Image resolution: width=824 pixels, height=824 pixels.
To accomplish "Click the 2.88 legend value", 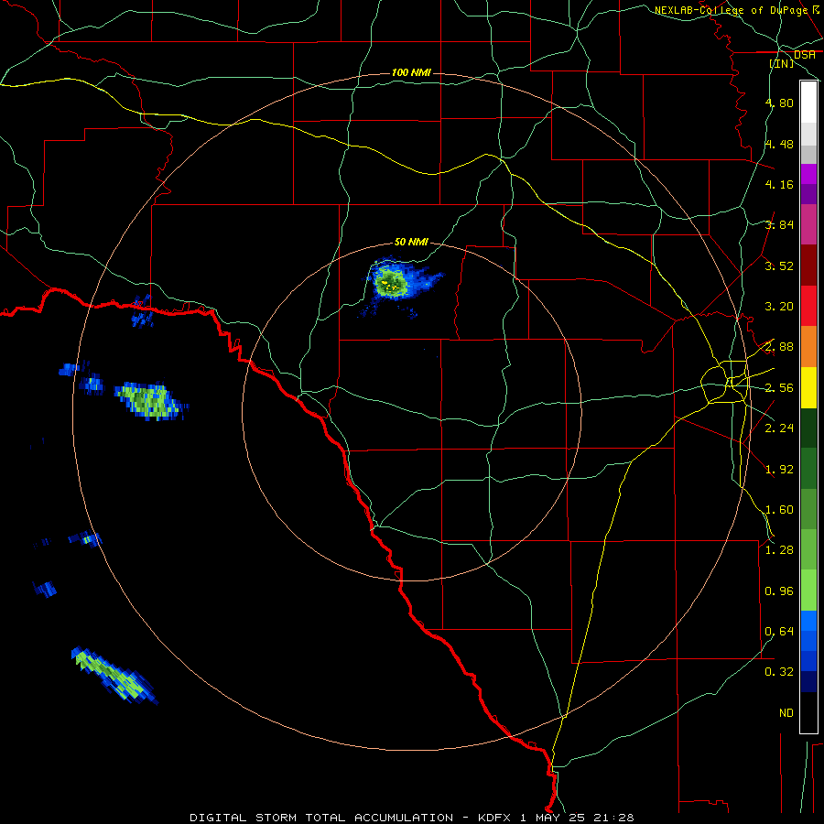I will tap(779, 347).
